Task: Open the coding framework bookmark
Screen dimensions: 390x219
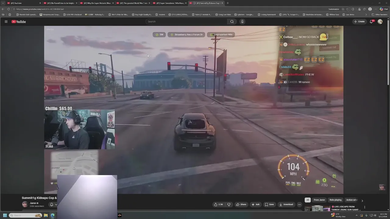Action: tap(267, 14)
